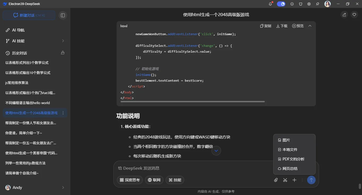Pin the window on top
The image size is (362, 195).
point(317,4)
